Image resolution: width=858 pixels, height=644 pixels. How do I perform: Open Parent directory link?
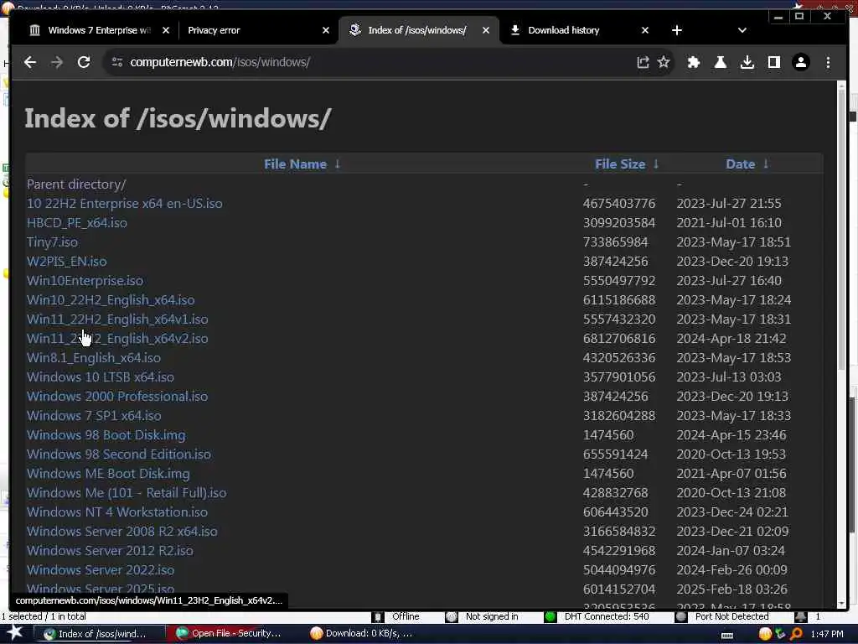pos(76,184)
